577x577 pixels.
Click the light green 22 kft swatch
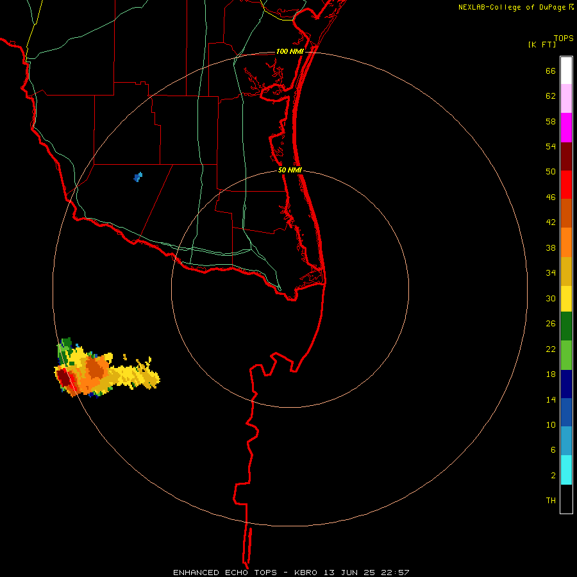566,355
